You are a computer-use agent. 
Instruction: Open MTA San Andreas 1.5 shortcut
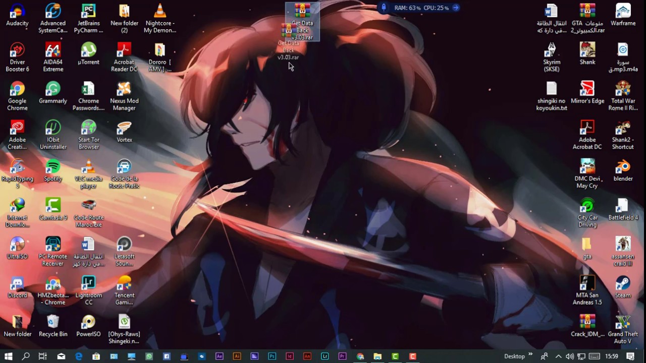click(x=587, y=290)
